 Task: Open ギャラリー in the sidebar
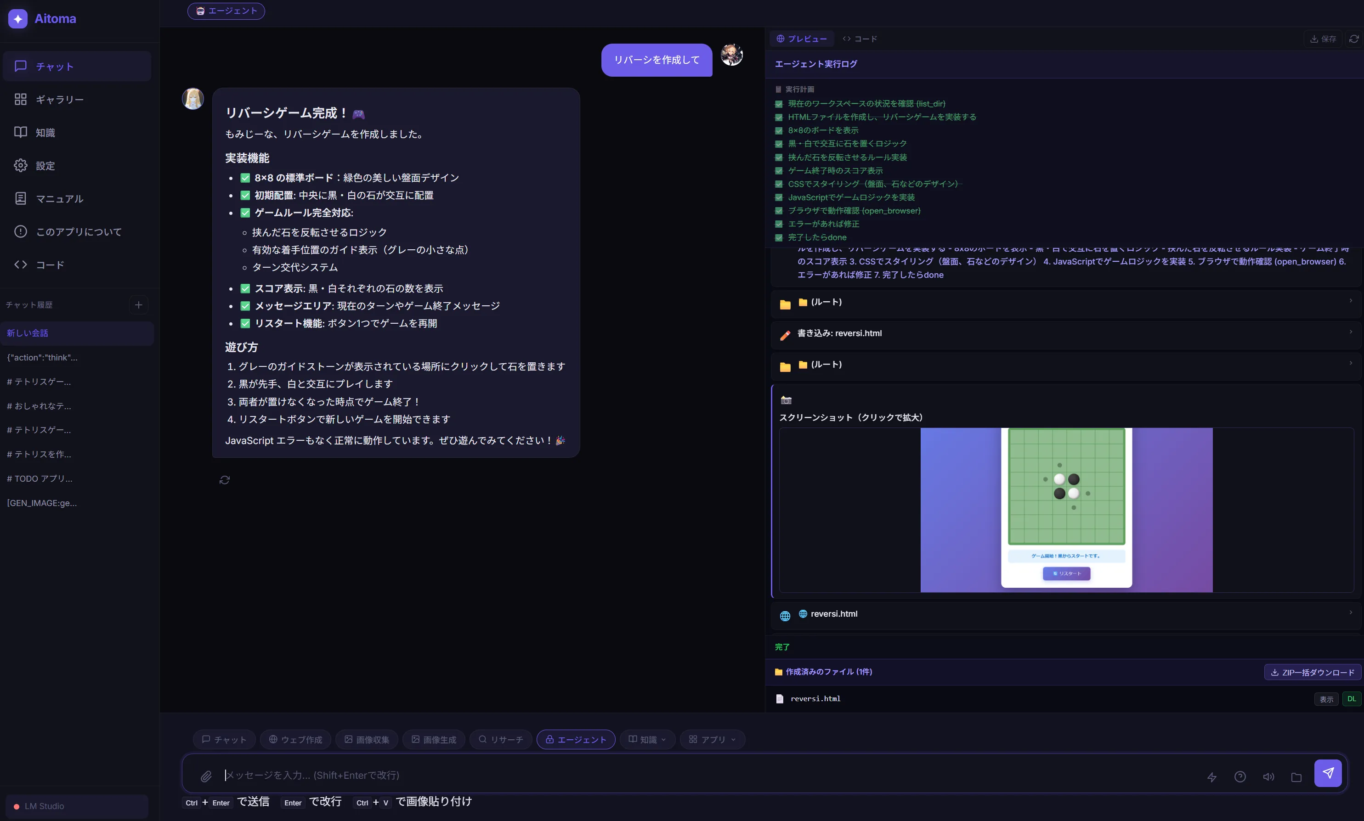tap(59, 100)
